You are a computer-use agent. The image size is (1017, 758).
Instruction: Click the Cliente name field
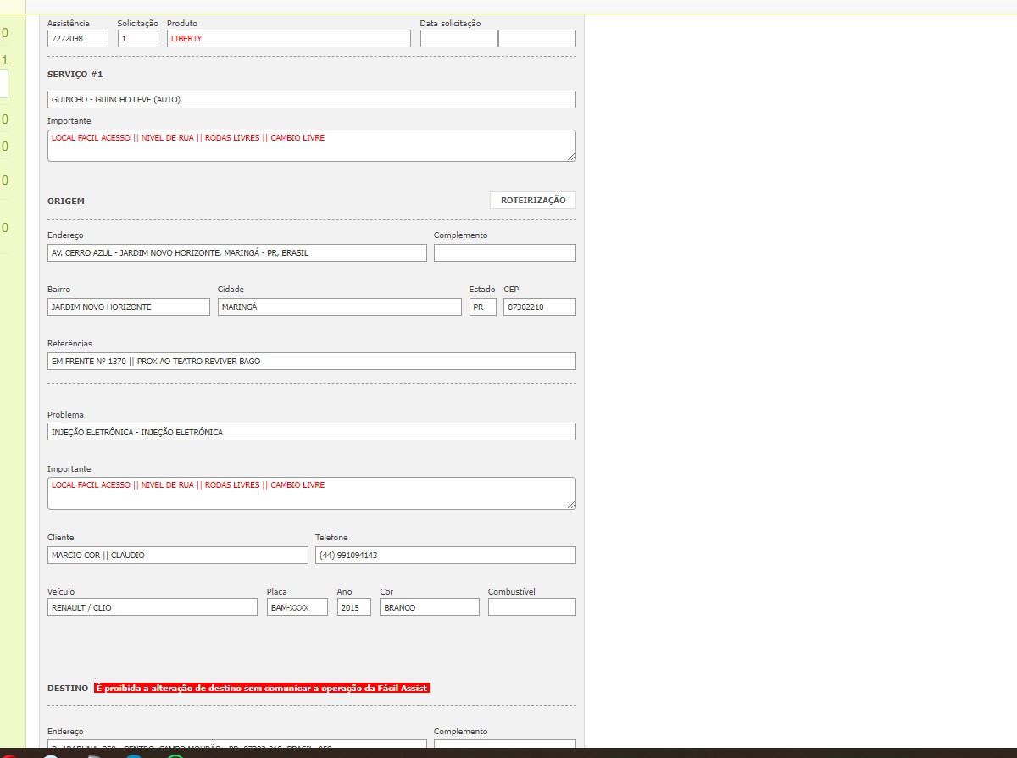click(x=177, y=556)
